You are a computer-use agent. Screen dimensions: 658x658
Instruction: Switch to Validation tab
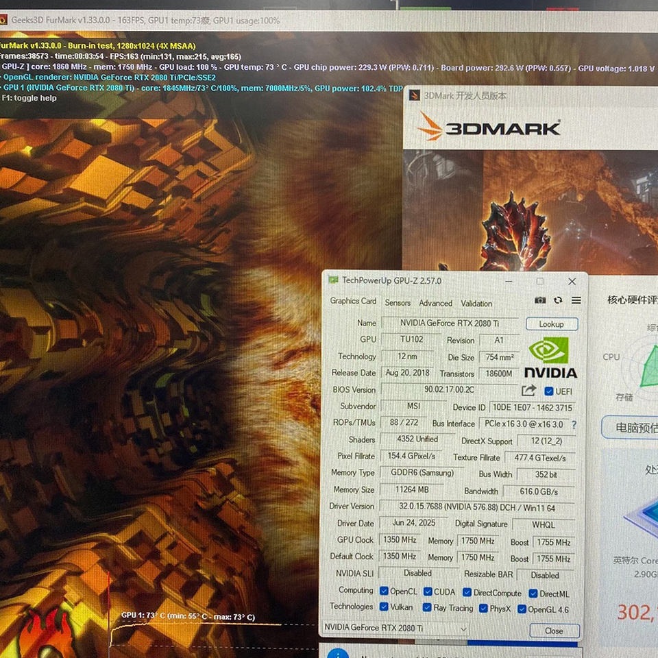pos(476,304)
